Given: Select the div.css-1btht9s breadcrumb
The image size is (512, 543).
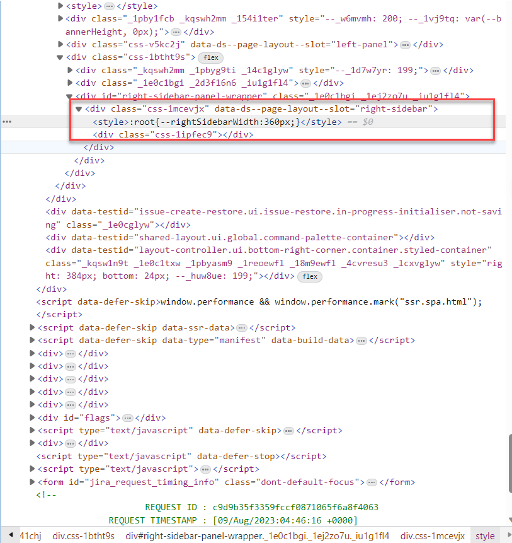Looking at the screenshot, I should (83, 535).
